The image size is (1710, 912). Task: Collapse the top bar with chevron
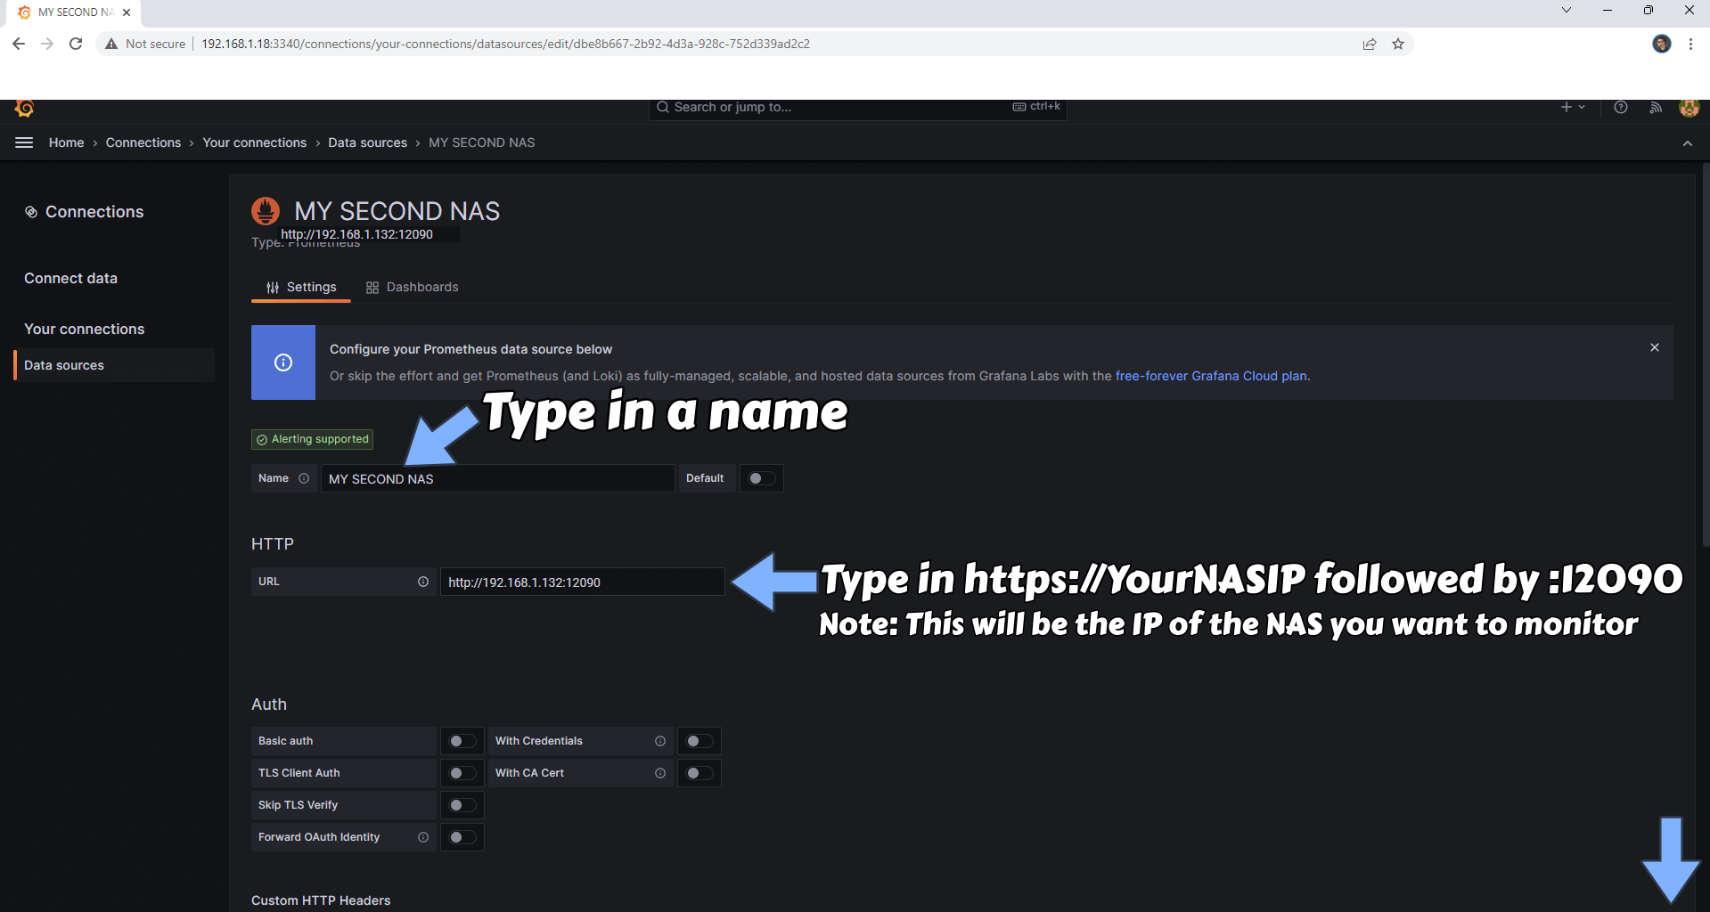click(1688, 143)
